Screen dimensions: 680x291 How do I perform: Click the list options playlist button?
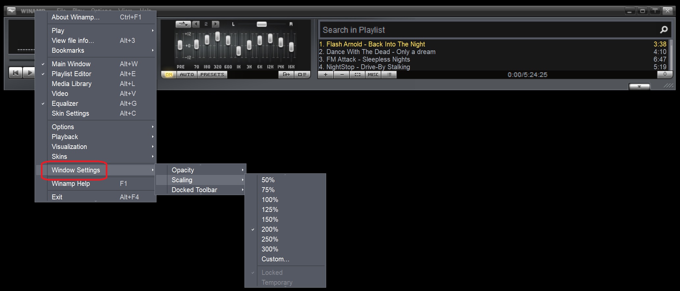389,75
